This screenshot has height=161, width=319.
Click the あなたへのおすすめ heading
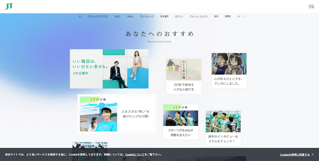click(x=159, y=34)
